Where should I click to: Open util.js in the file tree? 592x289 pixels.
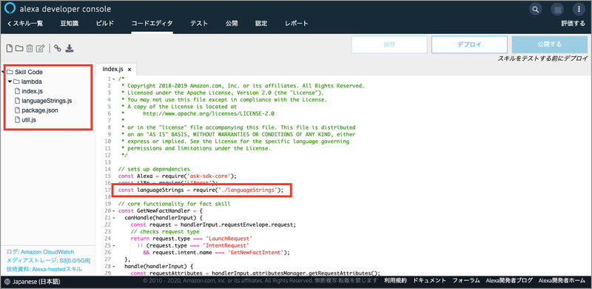pos(26,120)
